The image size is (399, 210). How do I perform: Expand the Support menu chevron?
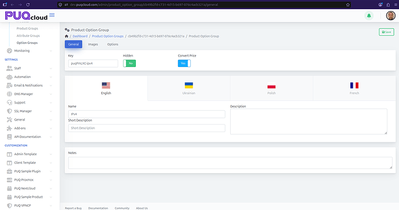click(51, 103)
